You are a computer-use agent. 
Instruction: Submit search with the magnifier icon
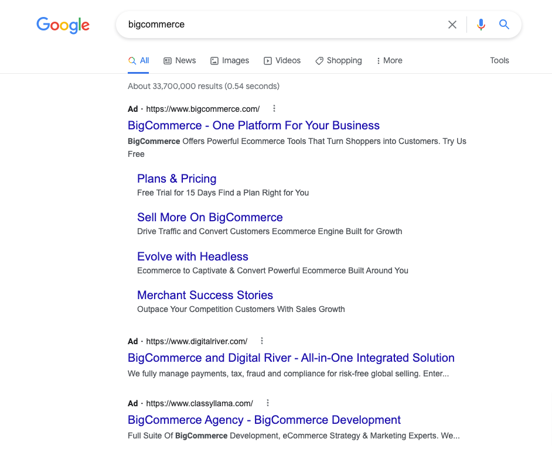[504, 24]
